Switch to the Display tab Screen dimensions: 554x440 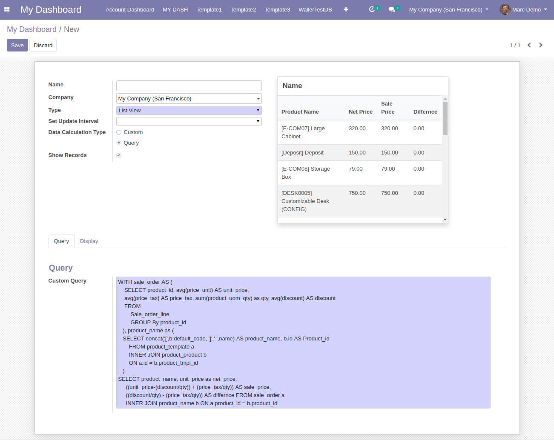(x=89, y=241)
